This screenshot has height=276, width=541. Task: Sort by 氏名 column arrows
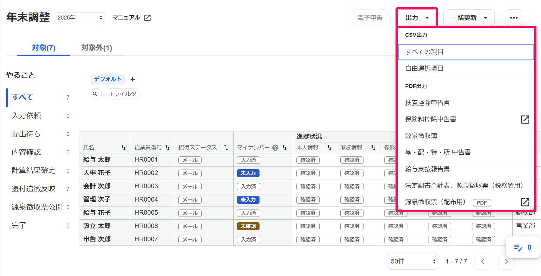pos(124,148)
